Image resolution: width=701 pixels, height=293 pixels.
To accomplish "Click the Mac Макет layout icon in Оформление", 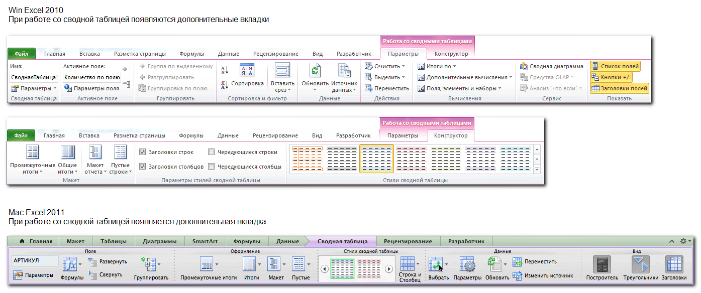I will tap(273, 264).
